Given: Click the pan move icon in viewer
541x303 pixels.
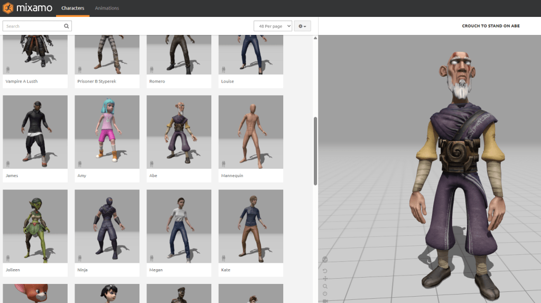Looking at the screenshot, I should coord(325,278).
